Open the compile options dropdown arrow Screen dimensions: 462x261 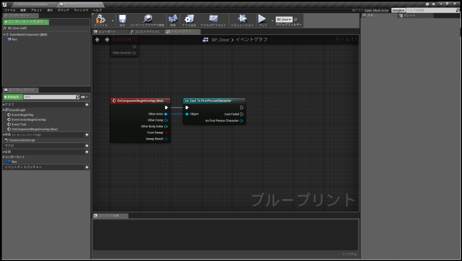(112, 21)
